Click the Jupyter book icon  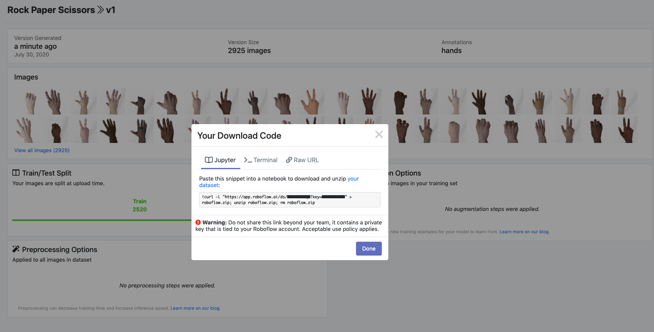[209, 160]
